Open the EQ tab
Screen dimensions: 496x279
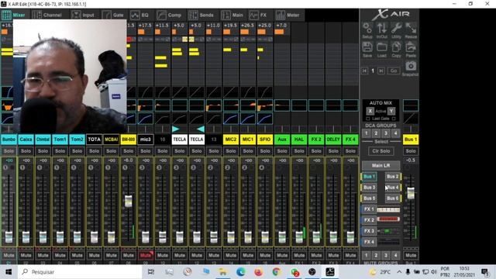(x=139, y=15)
